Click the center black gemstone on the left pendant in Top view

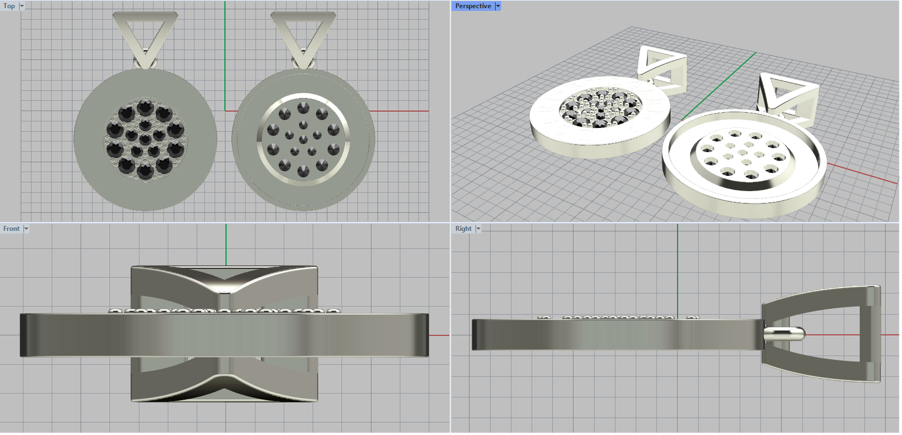[x=145, y=138]
